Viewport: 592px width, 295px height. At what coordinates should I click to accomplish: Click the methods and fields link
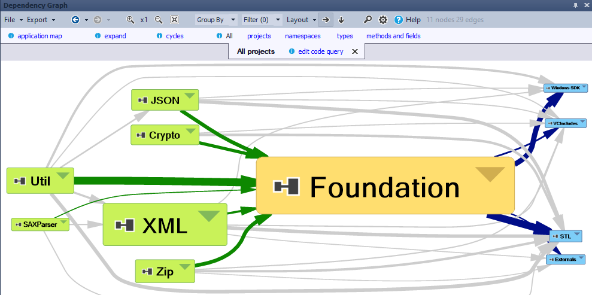[x=393, y=37]
